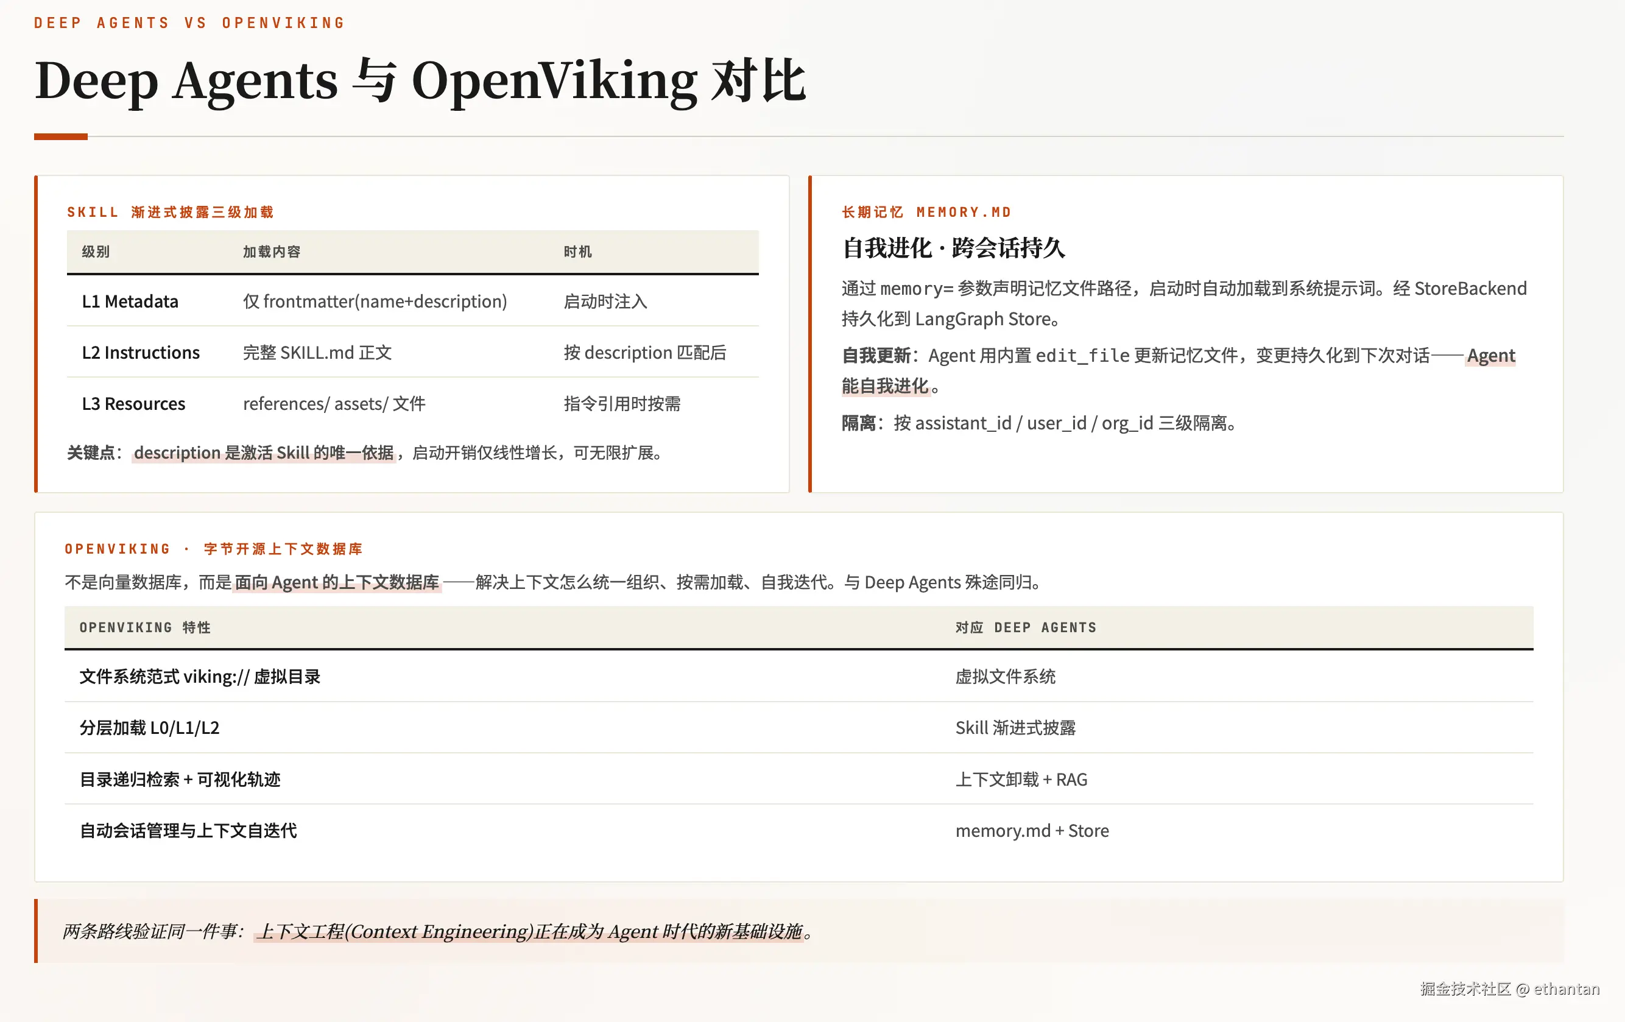This screenshot has width=1625, height=1022.
Task: Click the 'memory=' code text
Action: click(x=917, y=289)
